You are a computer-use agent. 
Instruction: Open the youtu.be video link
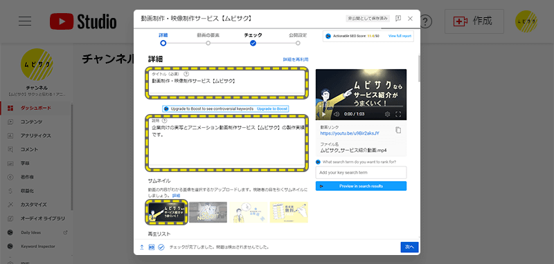click(x=350, y=133)
